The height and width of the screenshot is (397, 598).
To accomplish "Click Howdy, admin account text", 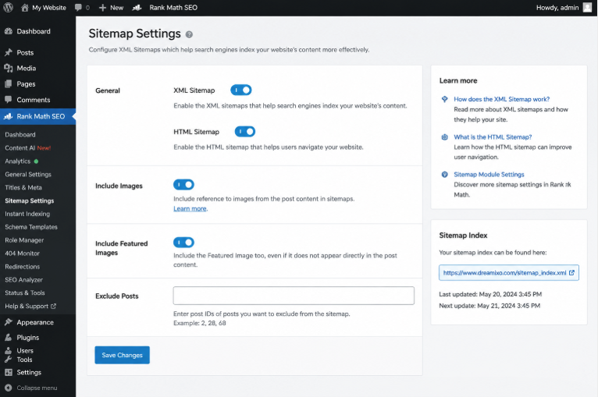I will point(557,8).
